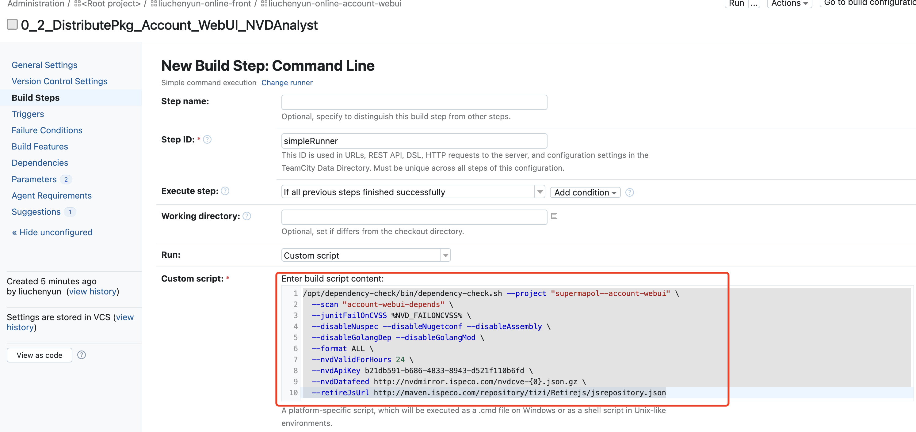Click liuchenyun-online-front project breadcrumb icon
The image size is (916, 432).
coord(154,4)
